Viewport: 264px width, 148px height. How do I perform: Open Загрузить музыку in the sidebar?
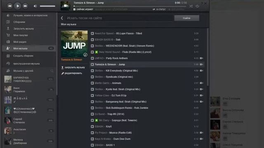coord(24,29)
